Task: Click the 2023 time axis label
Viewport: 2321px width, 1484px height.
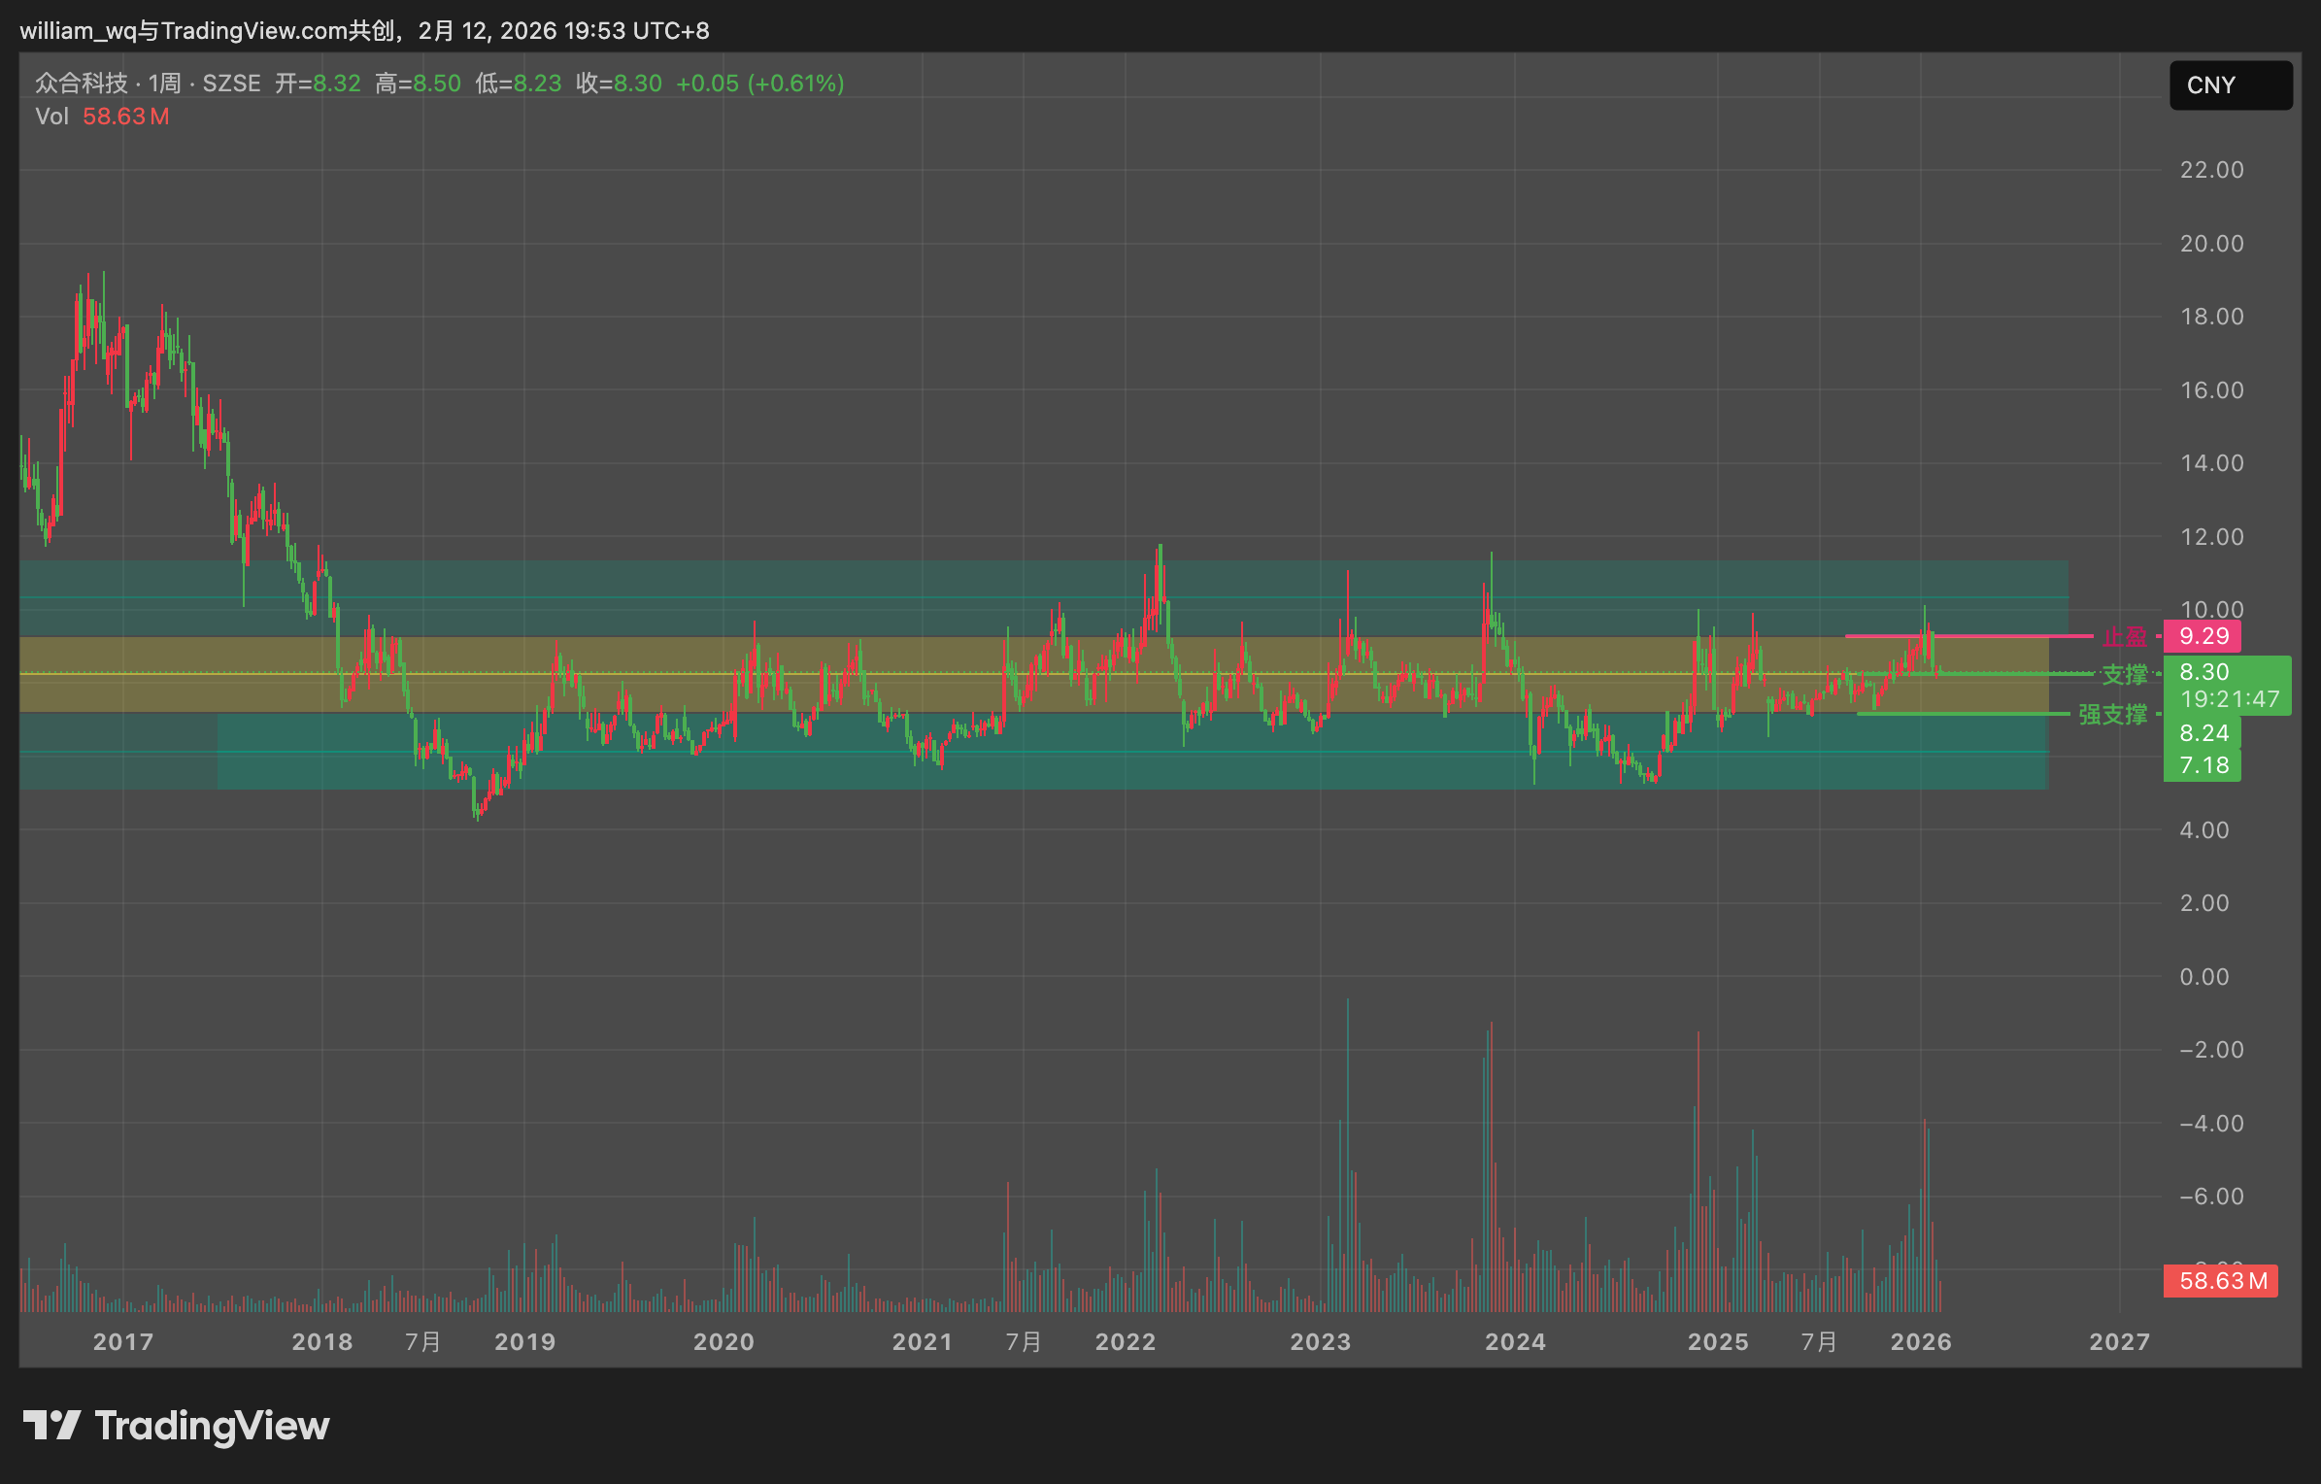Action: coord(1320,1342)
